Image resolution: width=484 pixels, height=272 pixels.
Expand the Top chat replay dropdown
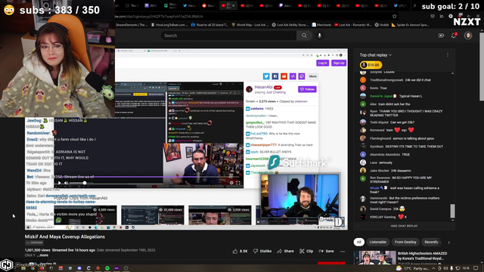click(376, 55)
